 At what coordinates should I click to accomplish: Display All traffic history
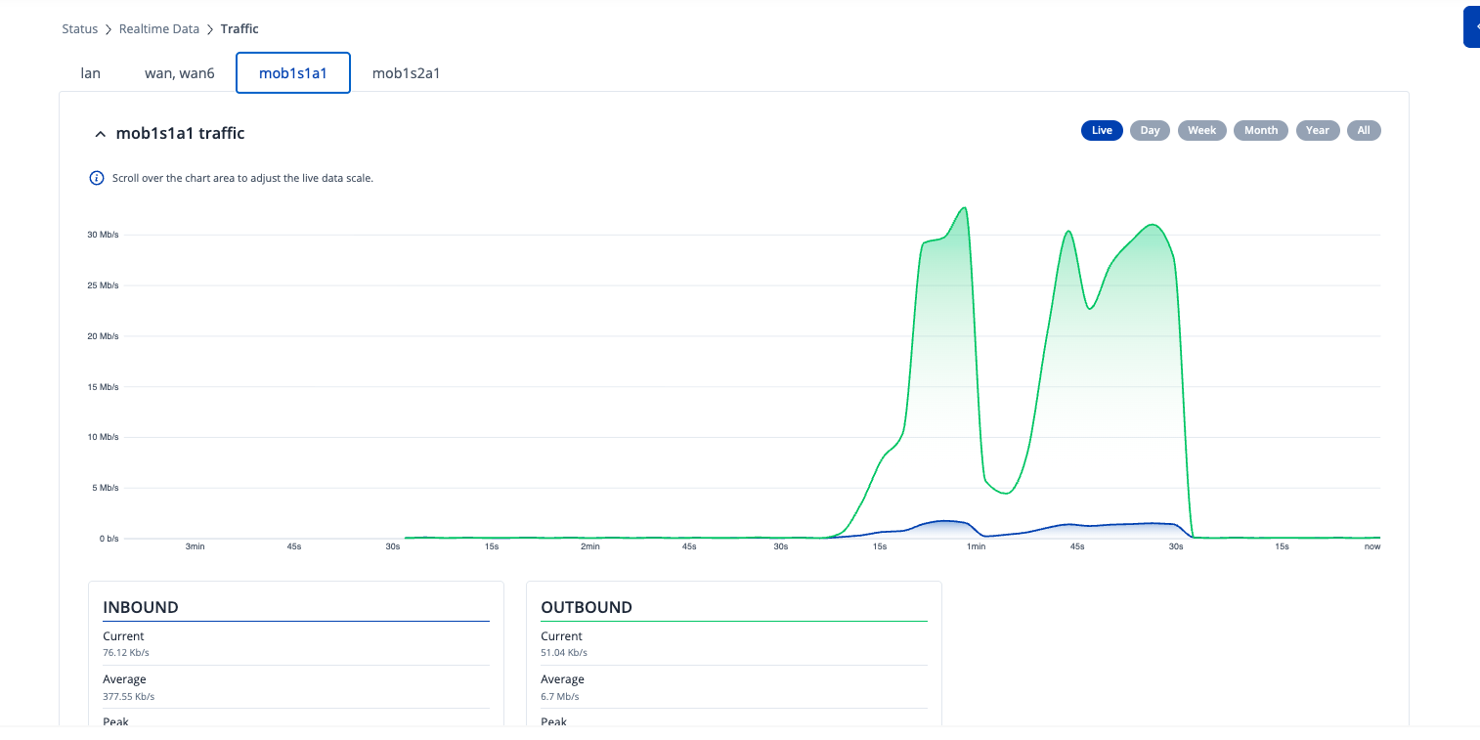point(1363,131)
